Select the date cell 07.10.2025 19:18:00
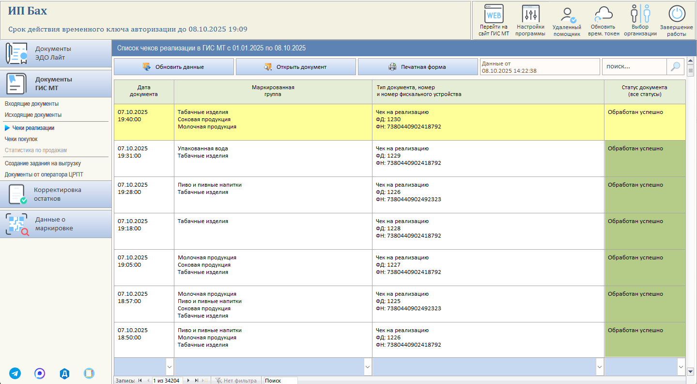This screenshot has width=697, height=384. 144,231
